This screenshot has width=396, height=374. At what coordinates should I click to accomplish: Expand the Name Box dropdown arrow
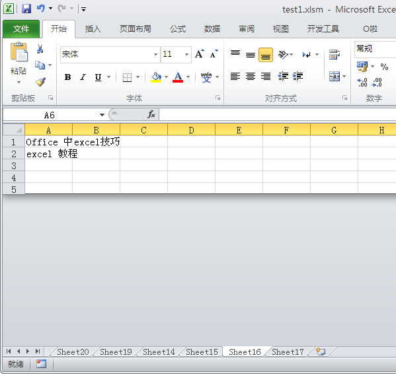[102, 115]
